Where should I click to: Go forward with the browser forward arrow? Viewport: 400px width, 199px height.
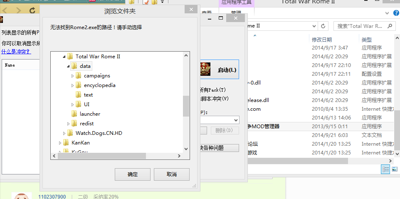coord(18,10)
